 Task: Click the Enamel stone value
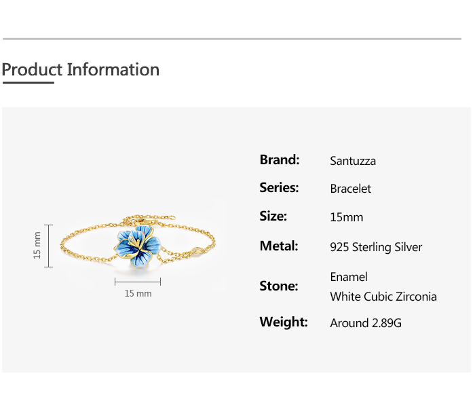(349, 277)
